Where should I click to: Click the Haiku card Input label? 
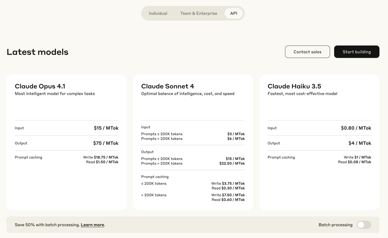(272, 128)
